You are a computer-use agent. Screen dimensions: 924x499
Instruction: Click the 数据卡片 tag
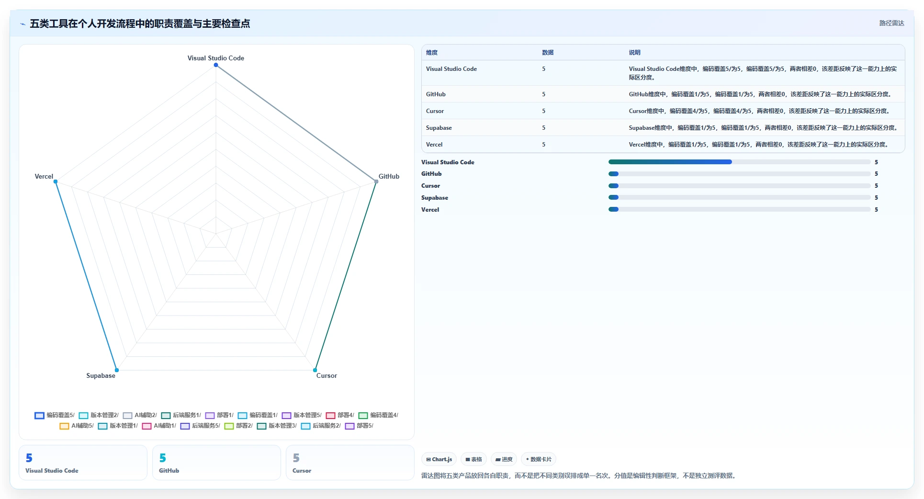click(x=538, y=459)
